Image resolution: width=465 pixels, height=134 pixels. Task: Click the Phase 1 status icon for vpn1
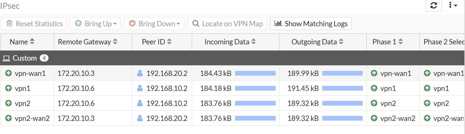pyautogui.click(x=374, y=88)
